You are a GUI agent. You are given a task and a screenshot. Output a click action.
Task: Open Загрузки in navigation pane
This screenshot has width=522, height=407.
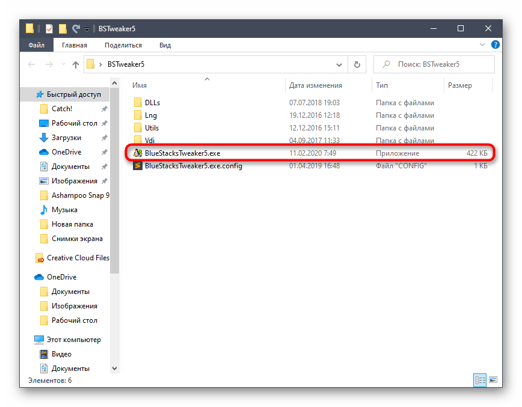pos(66,138)
